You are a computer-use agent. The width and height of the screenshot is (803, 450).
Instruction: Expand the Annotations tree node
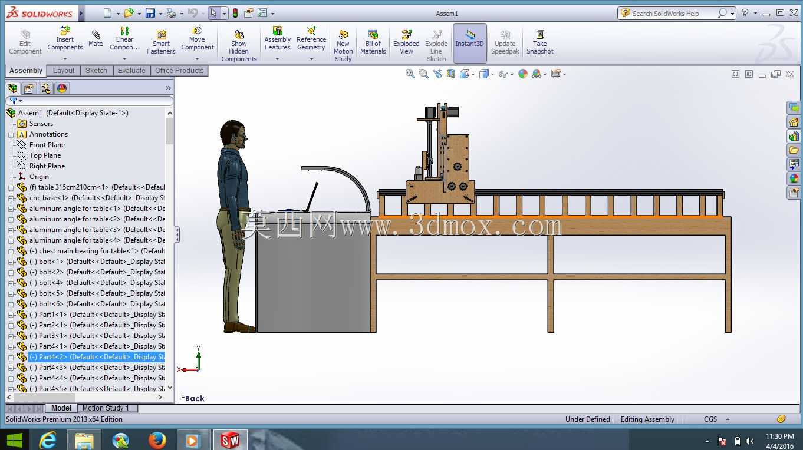point(11,134)
